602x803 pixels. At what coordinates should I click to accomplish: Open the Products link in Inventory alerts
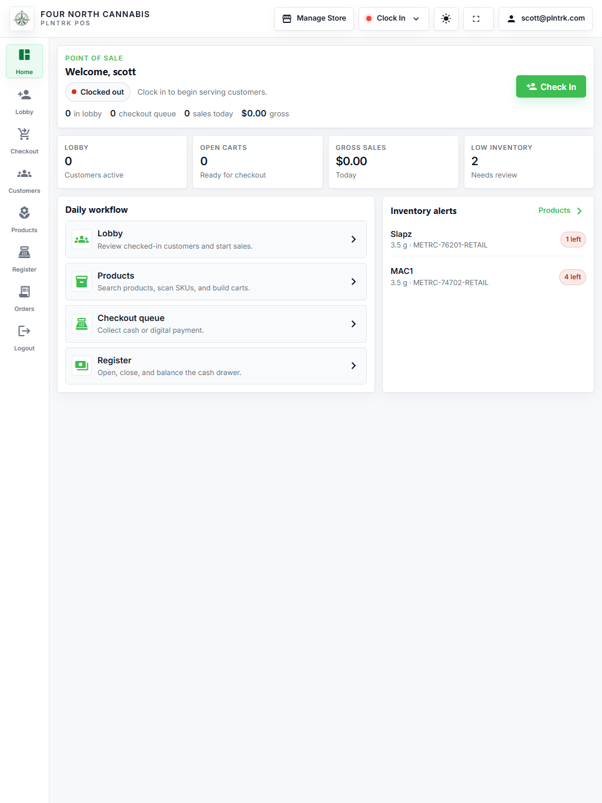[554, 210]
